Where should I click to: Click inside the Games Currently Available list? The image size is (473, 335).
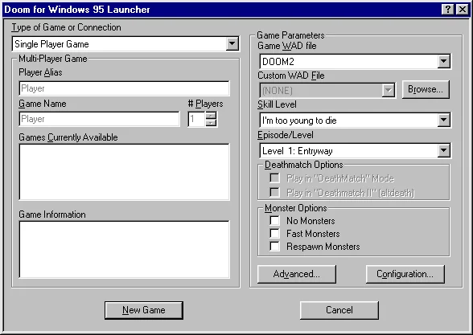click(124, 172)
